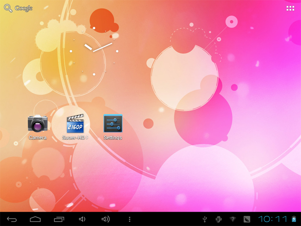Tap the Wi-Fi signal status icon

[233, 219]
